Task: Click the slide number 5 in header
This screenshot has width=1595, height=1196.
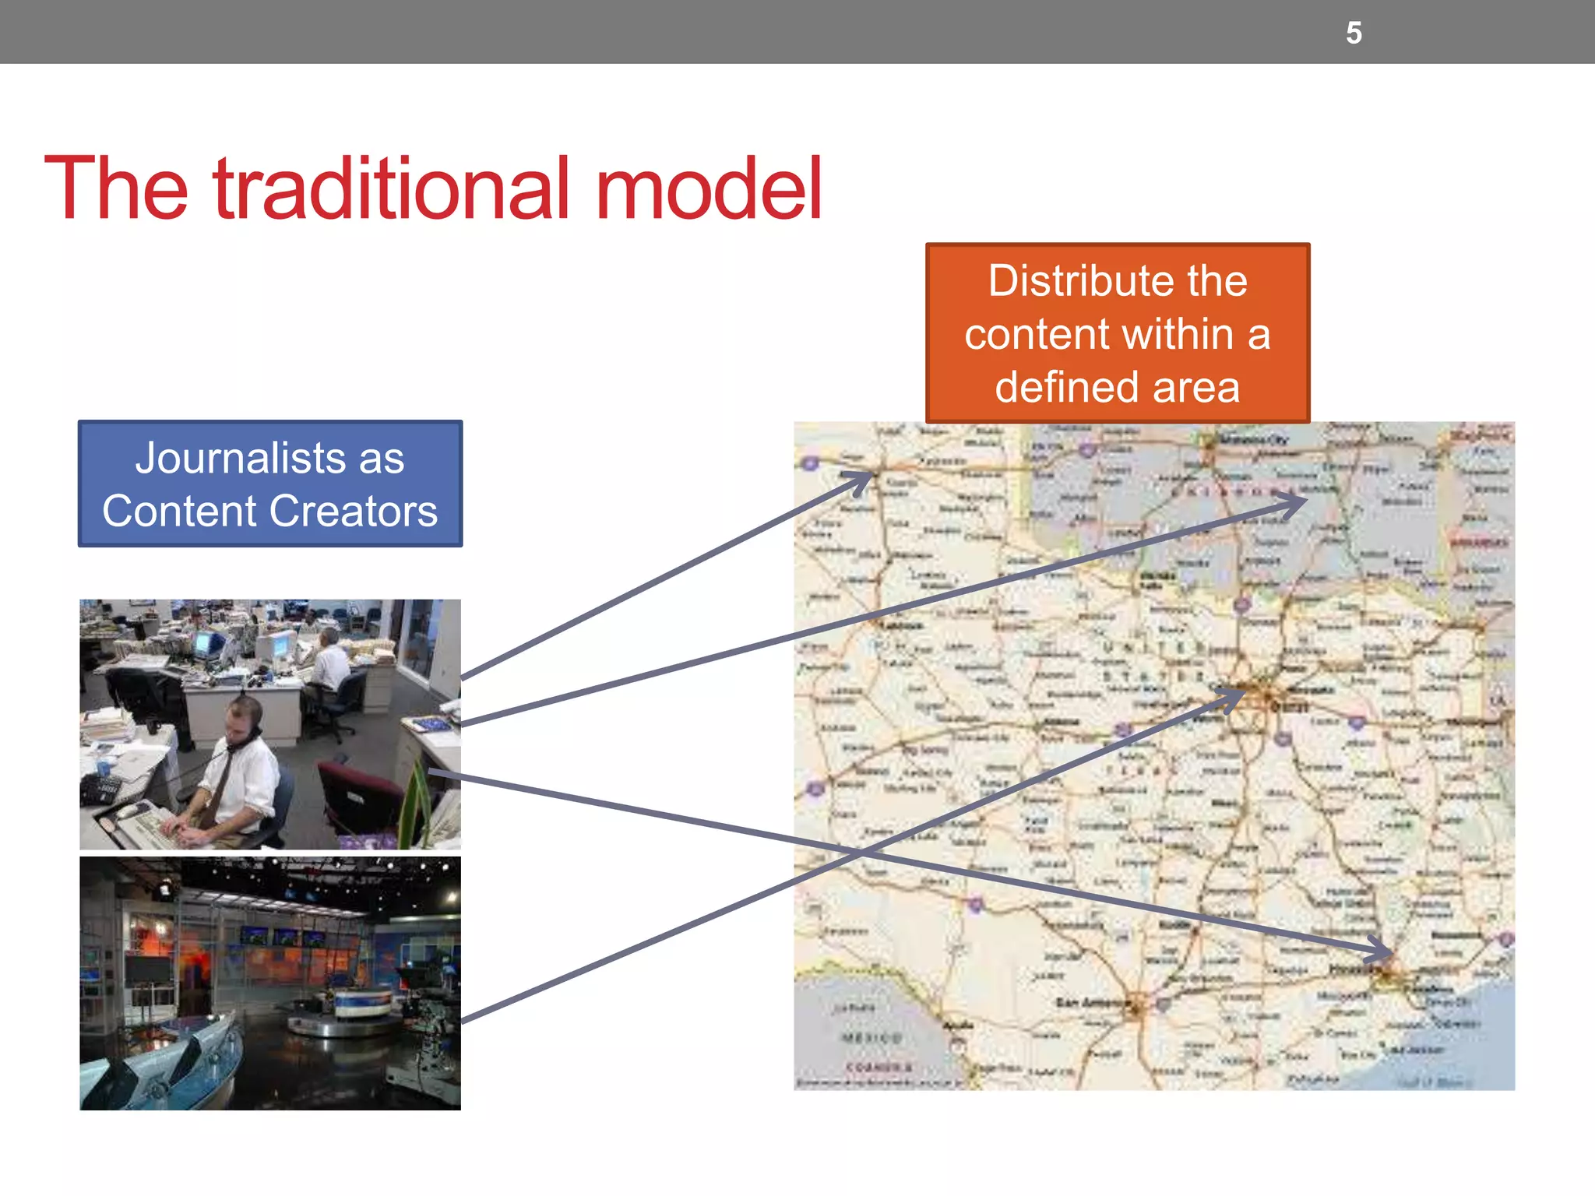Action: [1354, 33]
